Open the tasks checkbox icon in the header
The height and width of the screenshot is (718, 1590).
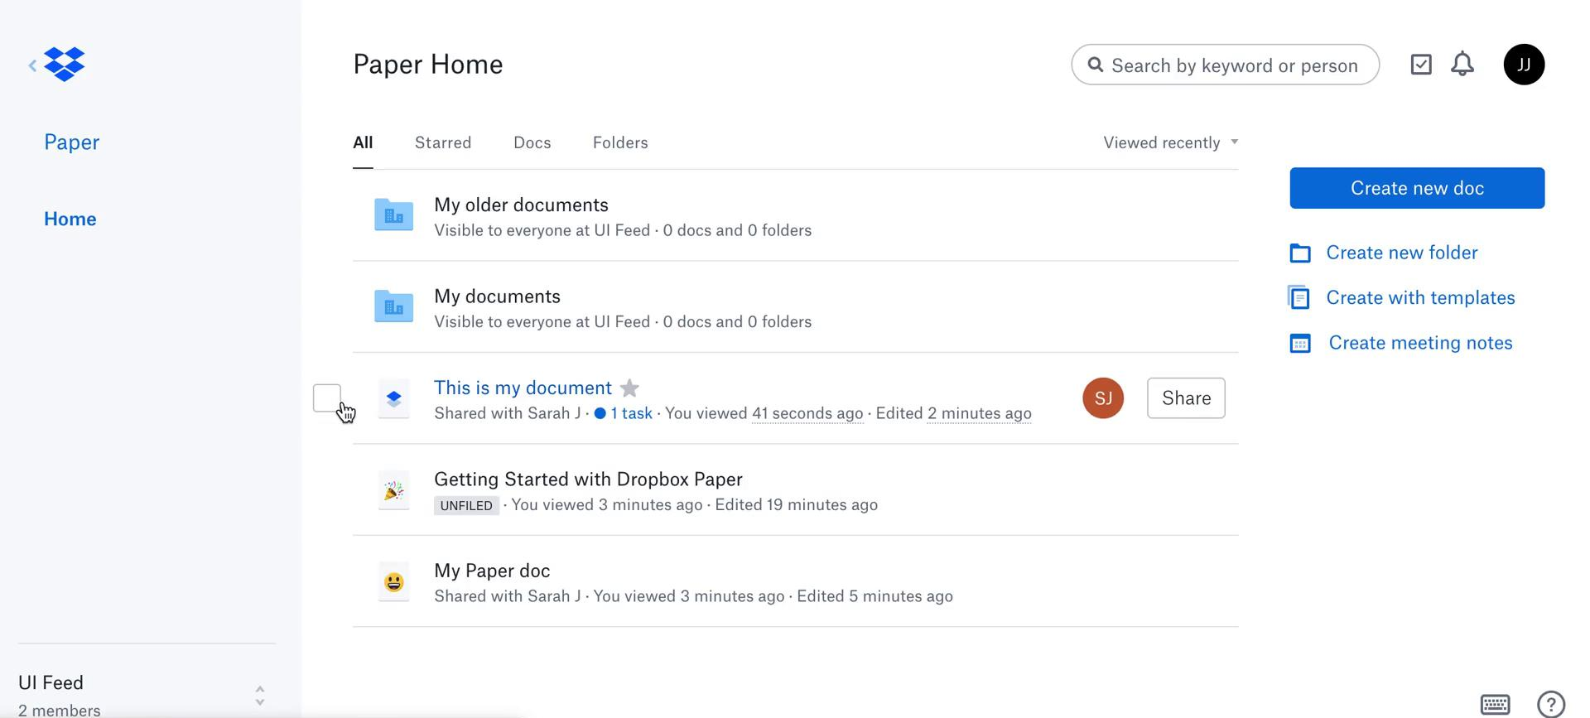point(1421,64)
